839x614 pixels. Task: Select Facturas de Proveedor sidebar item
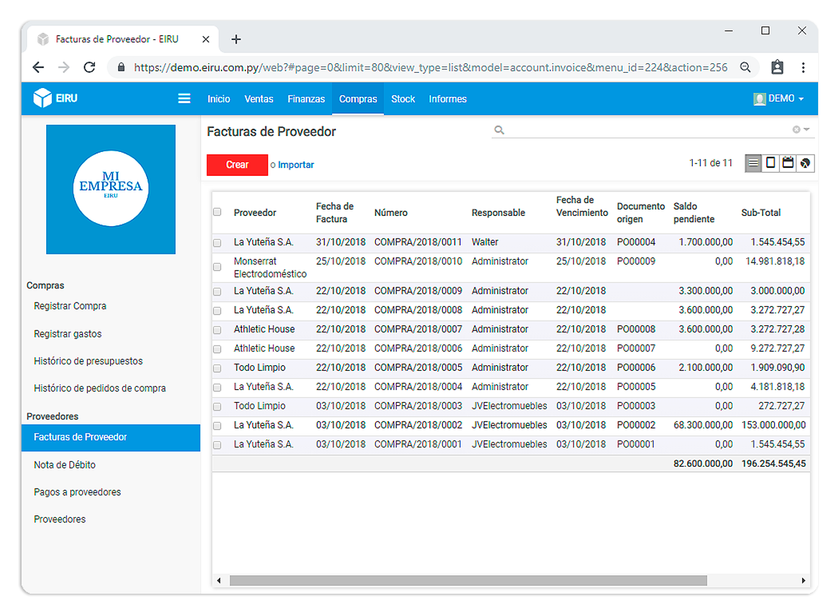[111, 437]
